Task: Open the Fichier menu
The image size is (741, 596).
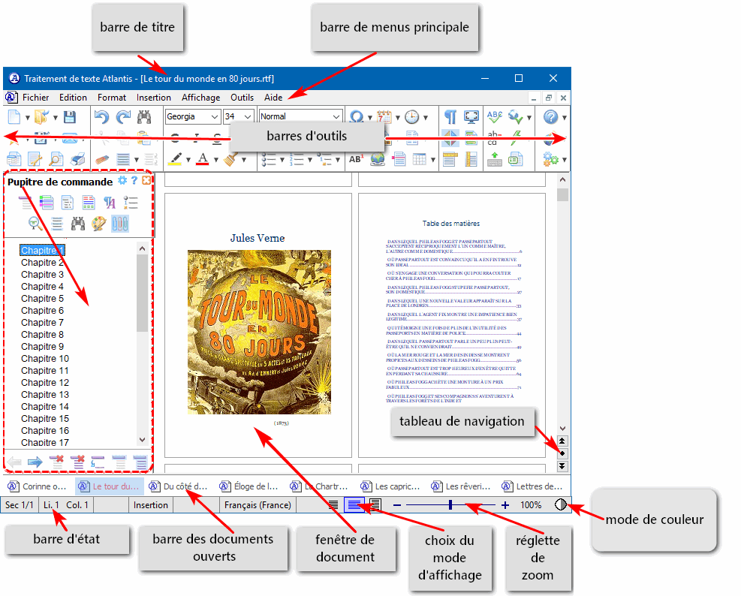Action: [35, 98]
